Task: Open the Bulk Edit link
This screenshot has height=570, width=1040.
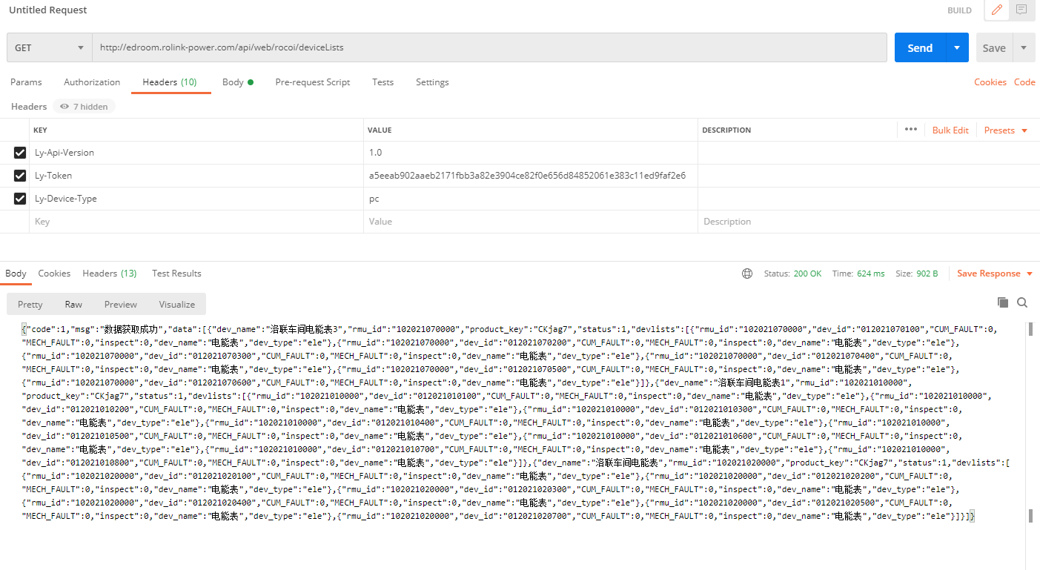Action: tap(950, 130)
